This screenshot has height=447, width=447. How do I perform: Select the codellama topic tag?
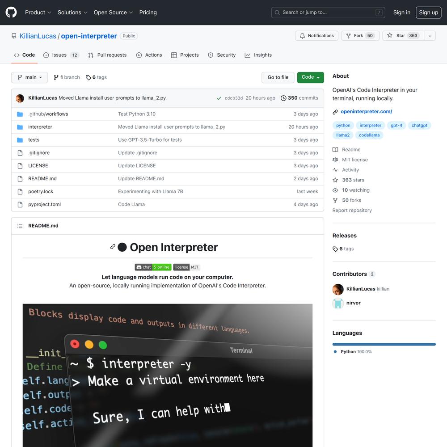369,135
